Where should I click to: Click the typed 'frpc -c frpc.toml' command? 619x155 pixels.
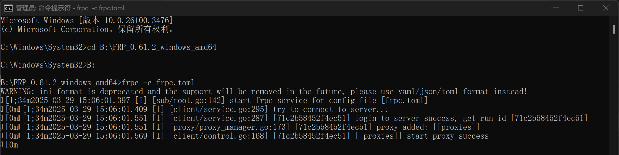[158, 83]
